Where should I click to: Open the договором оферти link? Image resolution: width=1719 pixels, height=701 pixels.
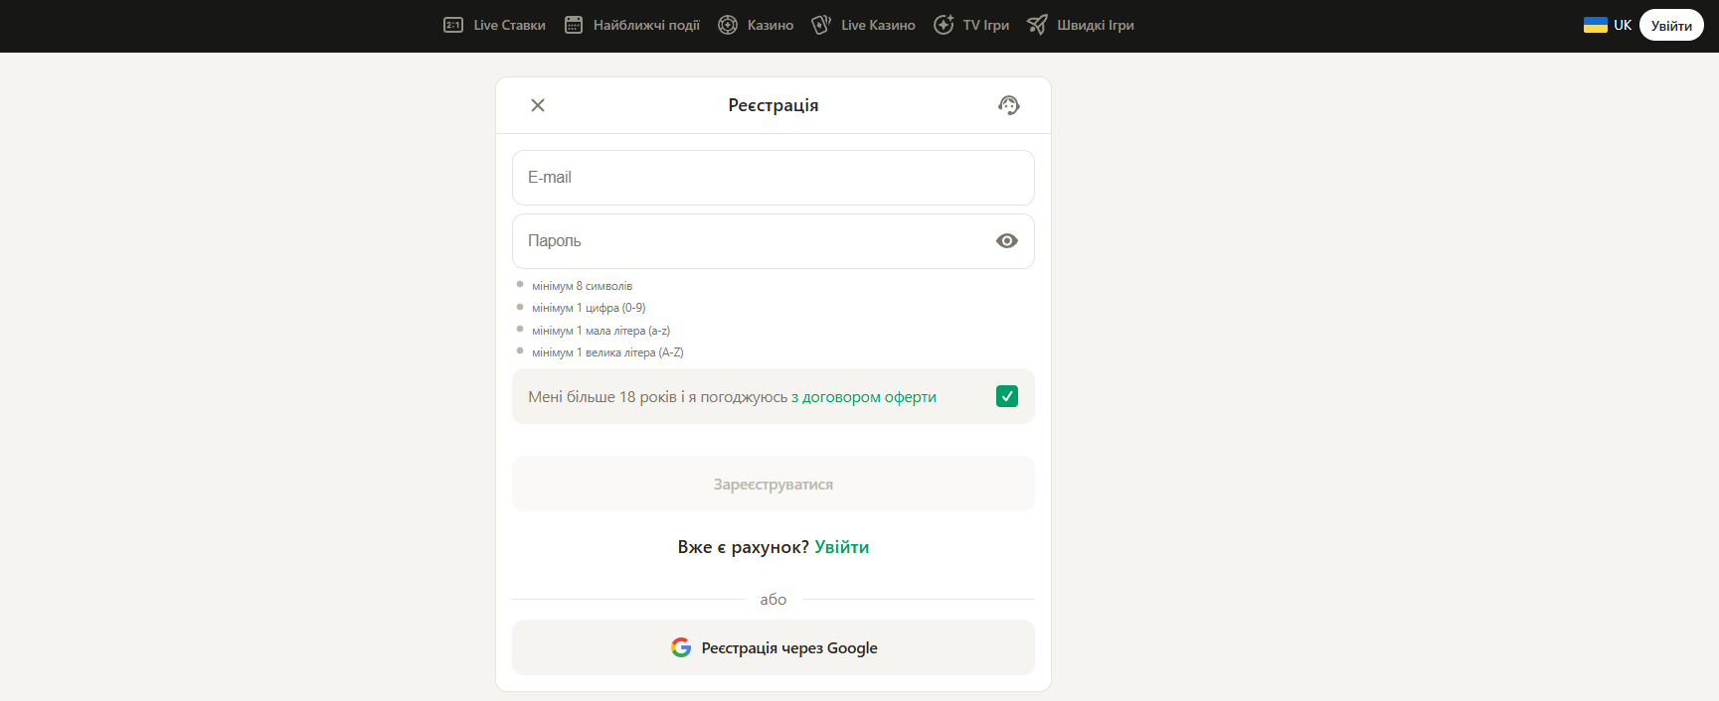tap(864, 397)
